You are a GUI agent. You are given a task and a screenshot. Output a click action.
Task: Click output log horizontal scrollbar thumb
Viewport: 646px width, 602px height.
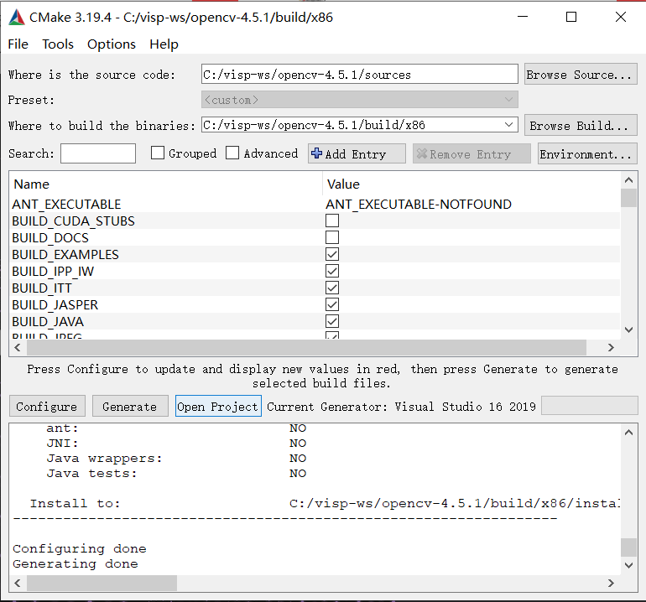pyautogui.click(x=102, y=583)
